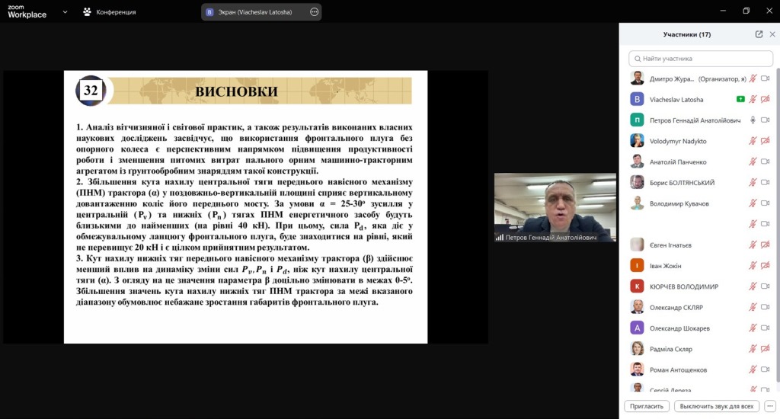Click Іван Жокін's disabled camera icon
The image size is (780, 419).
(766, 265)
